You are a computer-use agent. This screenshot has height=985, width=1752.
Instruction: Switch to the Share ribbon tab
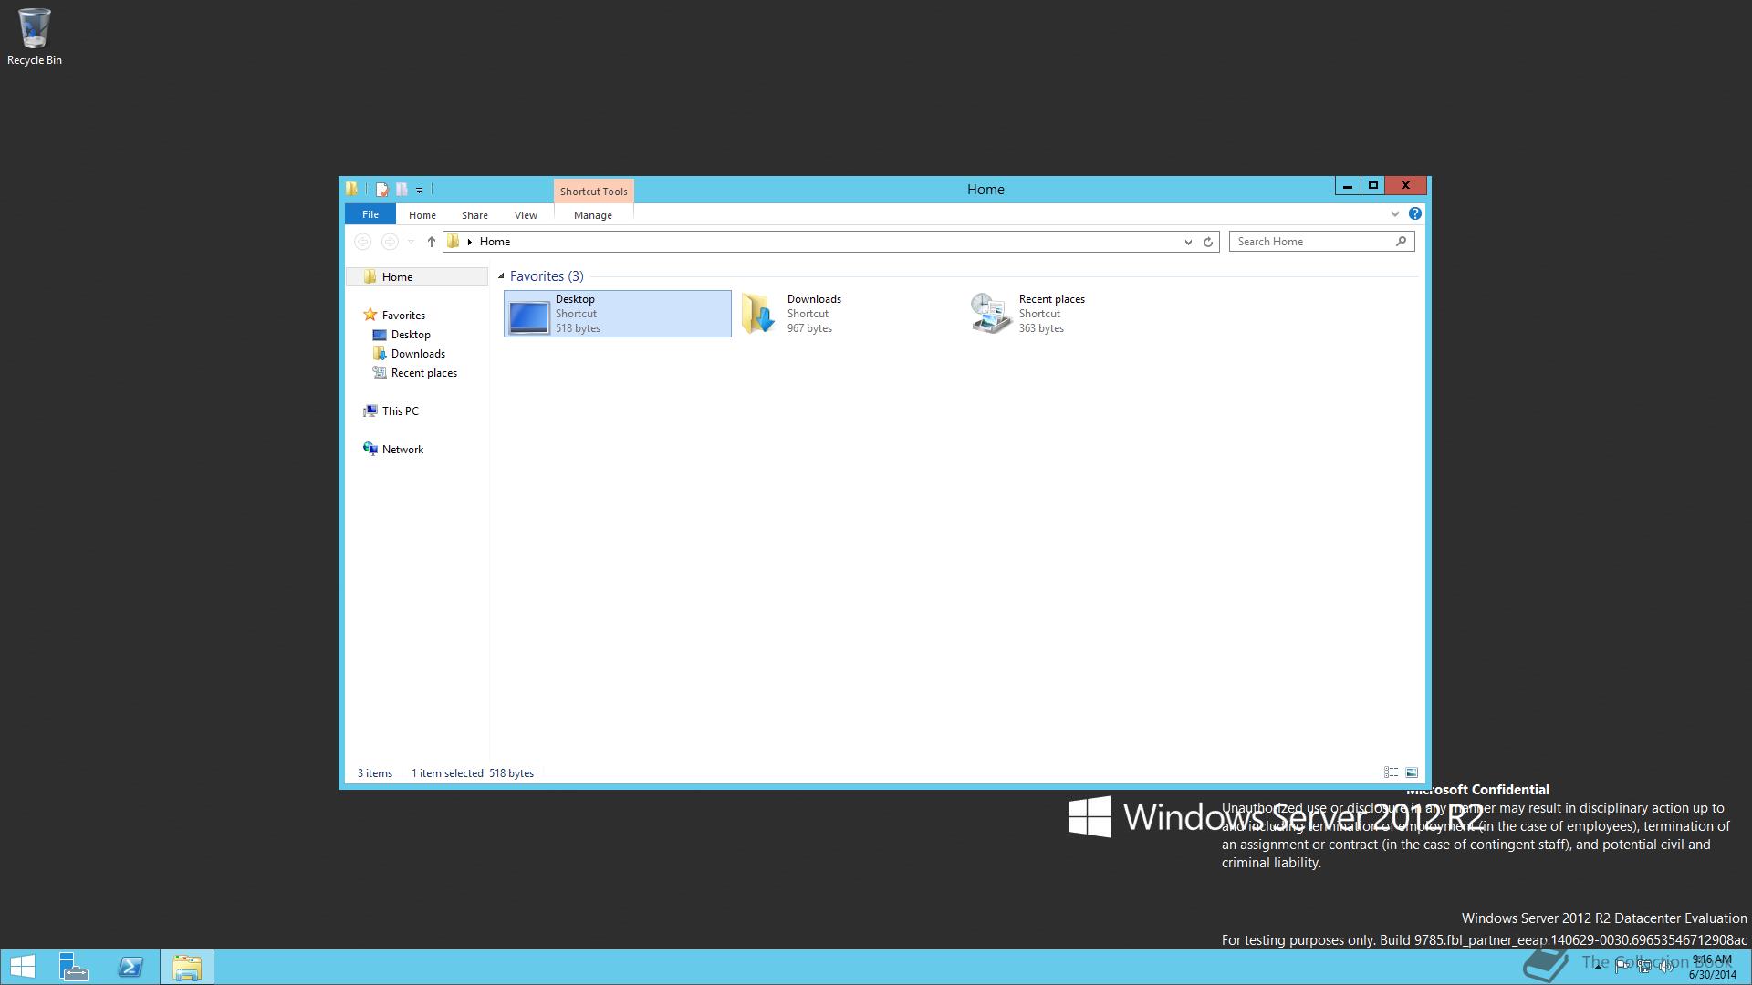[474, 215]
